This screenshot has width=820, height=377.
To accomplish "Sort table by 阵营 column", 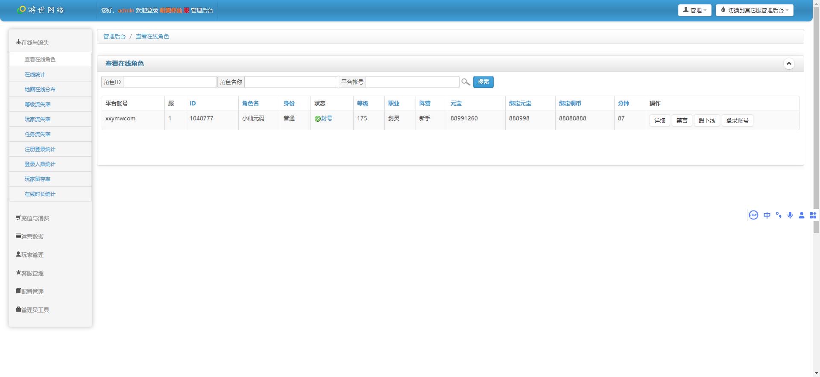I will [425, 103].
